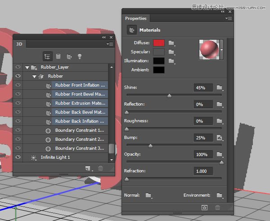The height and width of the screenshot is (221, 270).
Task: Click the red Diffuse color swatch
Action: 159,43
